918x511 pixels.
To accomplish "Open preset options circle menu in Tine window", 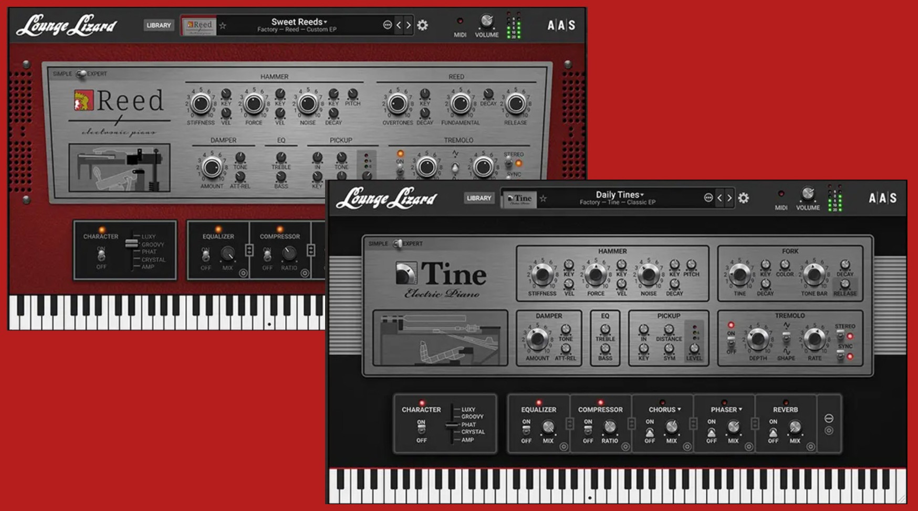I will (x=708, y=198).
